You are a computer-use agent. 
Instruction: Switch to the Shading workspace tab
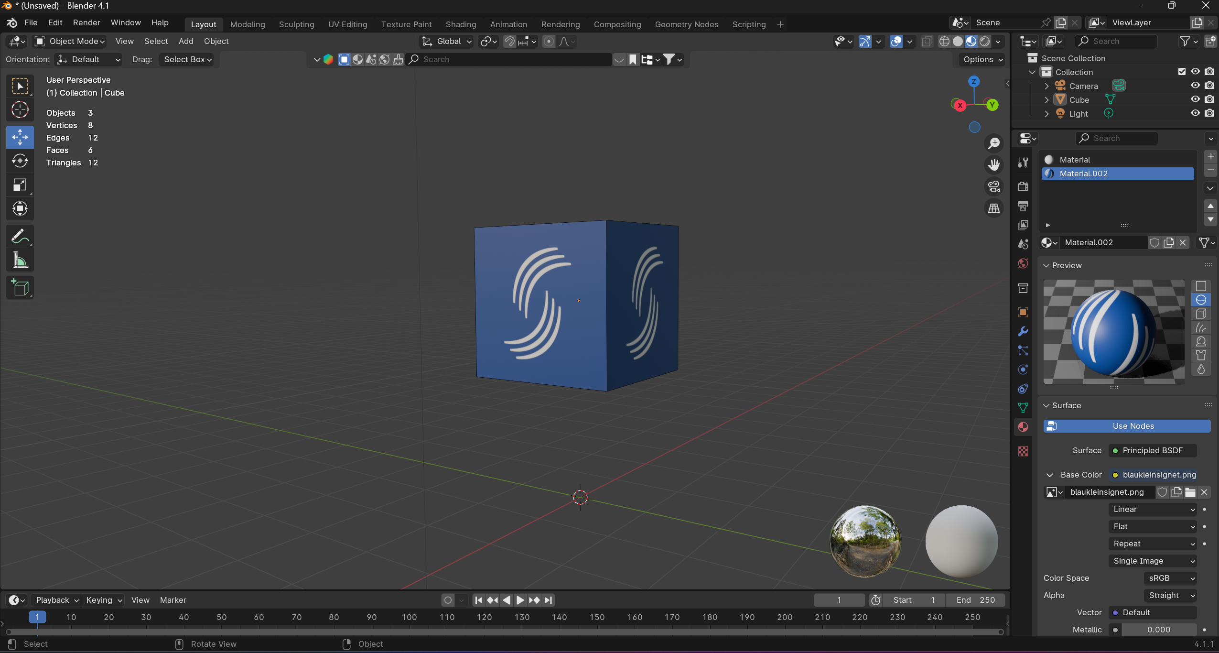point(461,24)
